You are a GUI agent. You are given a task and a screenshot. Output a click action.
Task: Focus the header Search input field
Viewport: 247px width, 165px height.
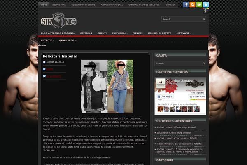(182, 19)
